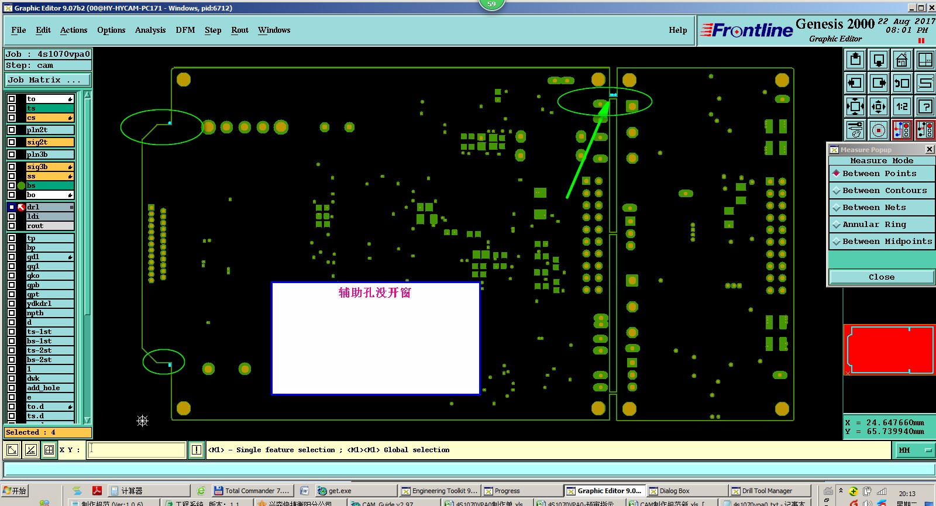The height and width of the screenshot is (506, 936).
Task: Click the zoom out arrows icon
Action: pyautogui.click(x=879, y=106)
